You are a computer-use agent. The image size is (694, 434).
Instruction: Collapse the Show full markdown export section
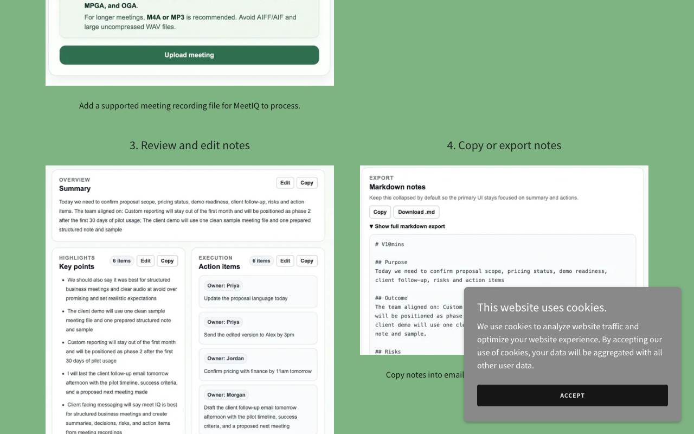[407, 226]
